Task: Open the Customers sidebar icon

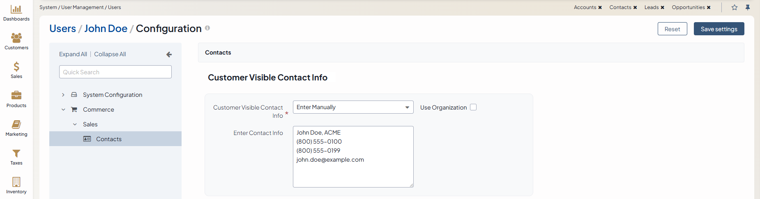Action: coord(16,38)
